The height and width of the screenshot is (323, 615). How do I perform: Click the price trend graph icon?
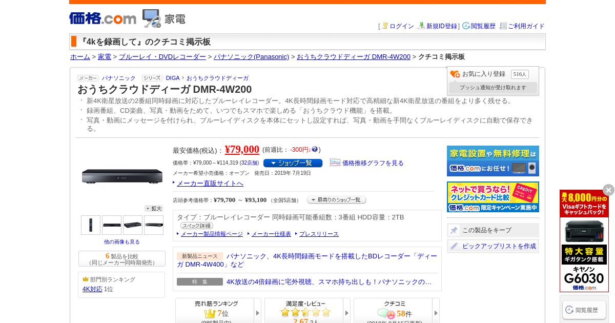point(335,163)
